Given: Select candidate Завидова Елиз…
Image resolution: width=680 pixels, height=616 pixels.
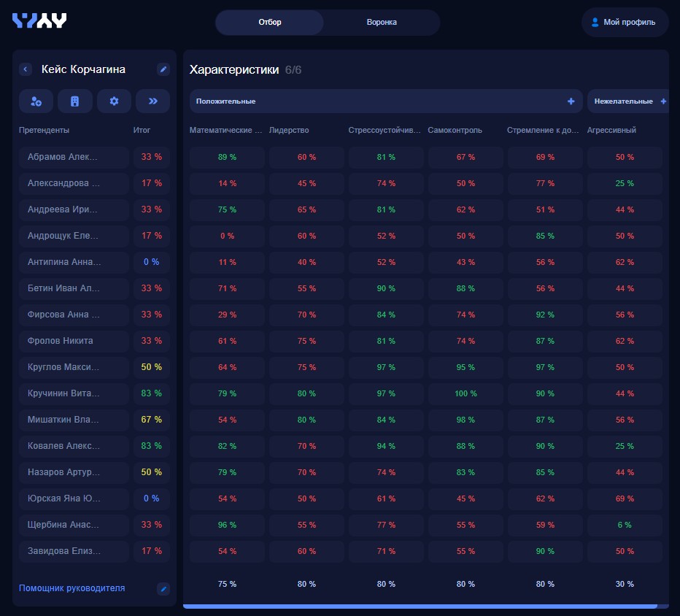Looking at the screenshot, I should click(x=74, y=551).
